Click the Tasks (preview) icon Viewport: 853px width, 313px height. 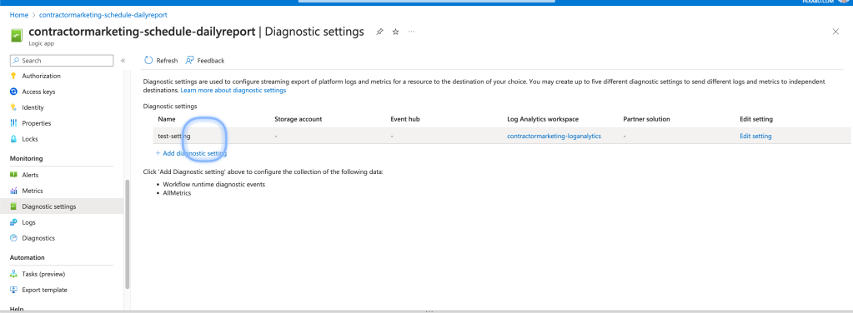click(x=13, y=274)
